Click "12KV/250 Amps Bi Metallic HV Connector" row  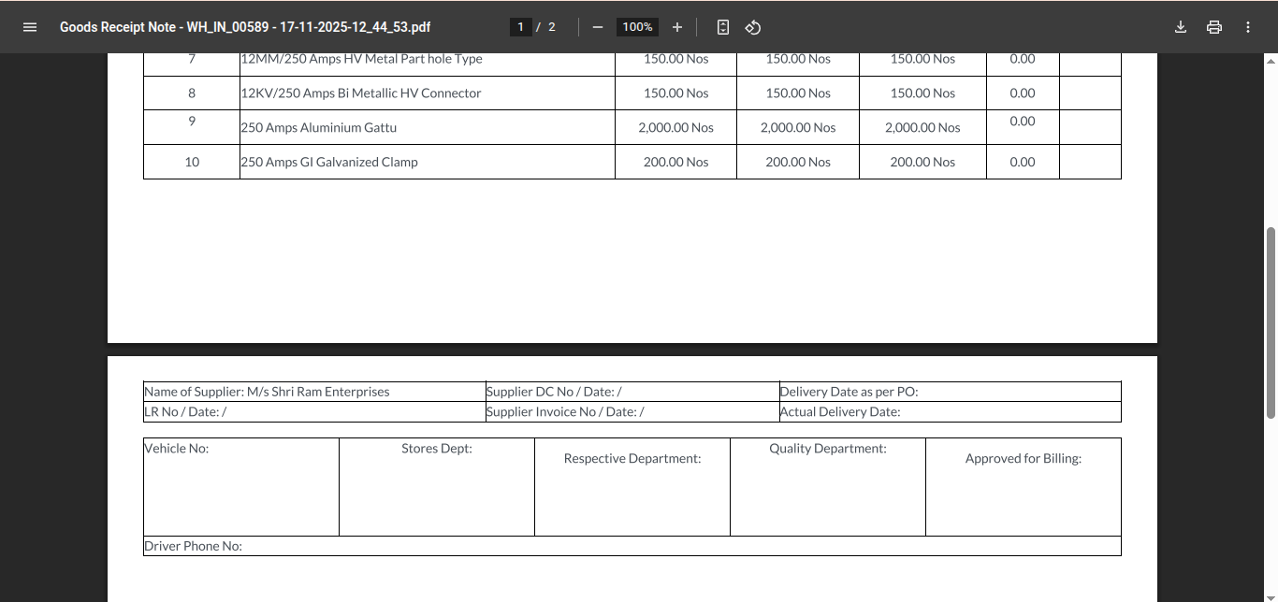pos(361,93)
